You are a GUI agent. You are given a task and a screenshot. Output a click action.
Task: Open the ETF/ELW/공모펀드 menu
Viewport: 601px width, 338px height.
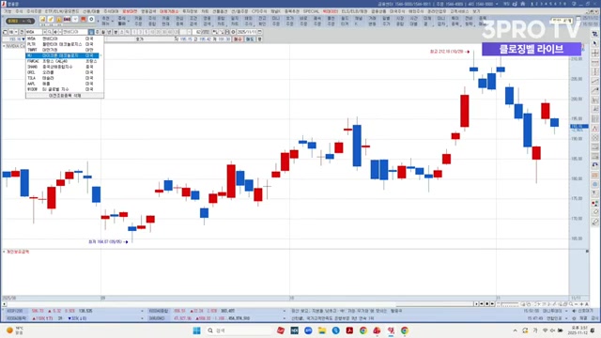(62, 11)
